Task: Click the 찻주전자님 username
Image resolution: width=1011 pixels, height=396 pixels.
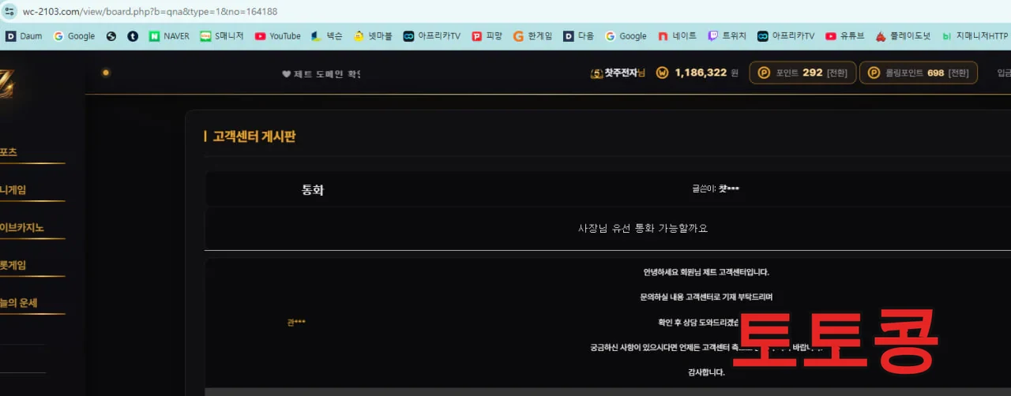Action: pyautogui.click(x=625, y=73)
